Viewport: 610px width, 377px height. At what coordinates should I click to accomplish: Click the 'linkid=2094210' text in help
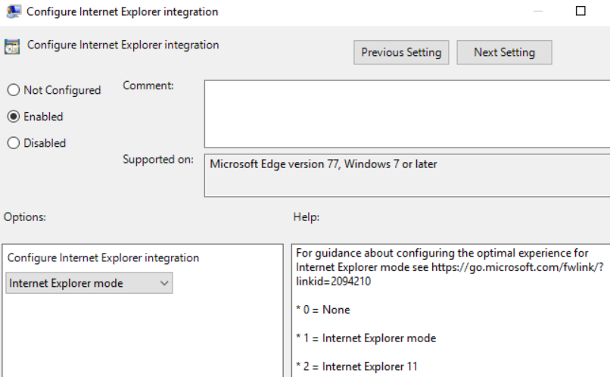334,282
